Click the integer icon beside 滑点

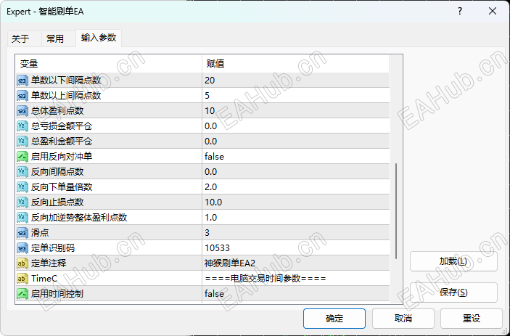pos(22,233)
